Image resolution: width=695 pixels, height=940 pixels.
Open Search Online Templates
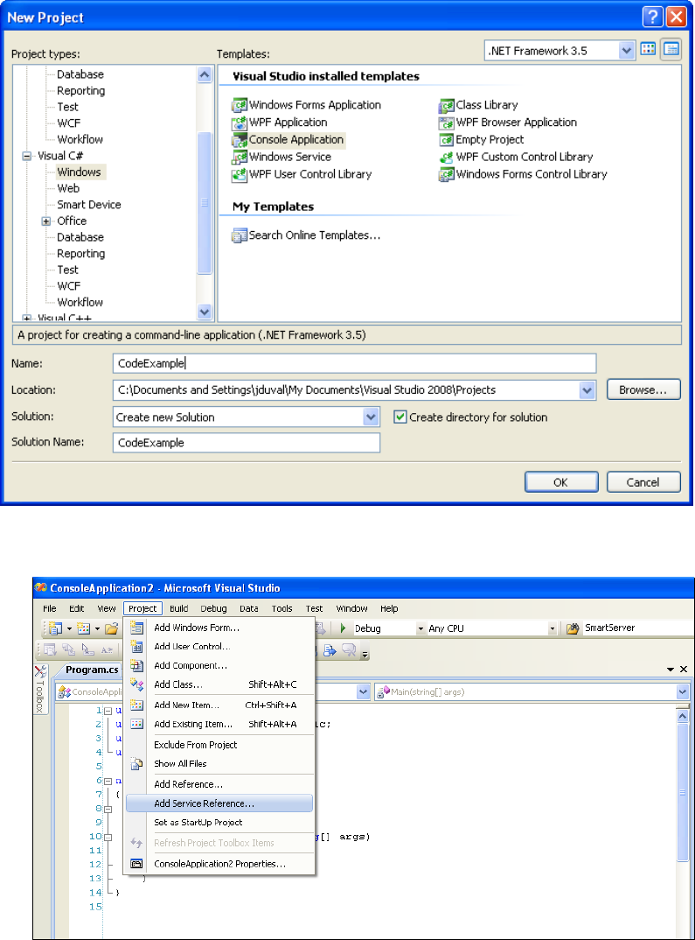(306, 235)
